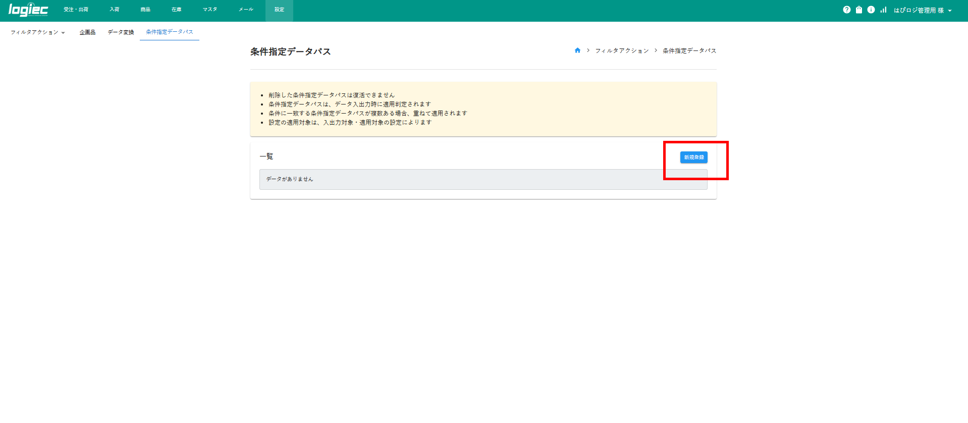
Task: Expand the はぴロジ管理用 様 user menu
Action: (x=922, y=10)
